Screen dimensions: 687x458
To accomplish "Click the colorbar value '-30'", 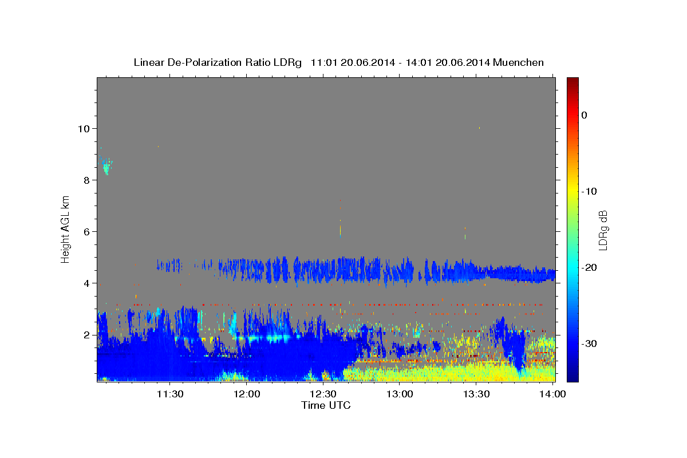I will click(x=590, y=343).
